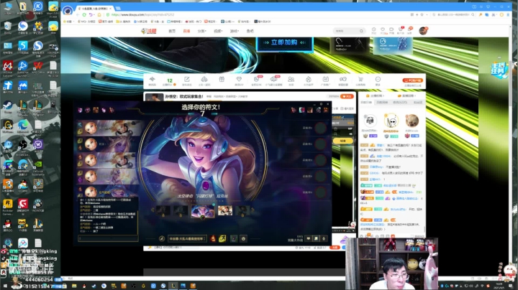518x290 pixels.
Task: Click the browser address bar URL
Action: pyautogui.click(x=142, y=15)
